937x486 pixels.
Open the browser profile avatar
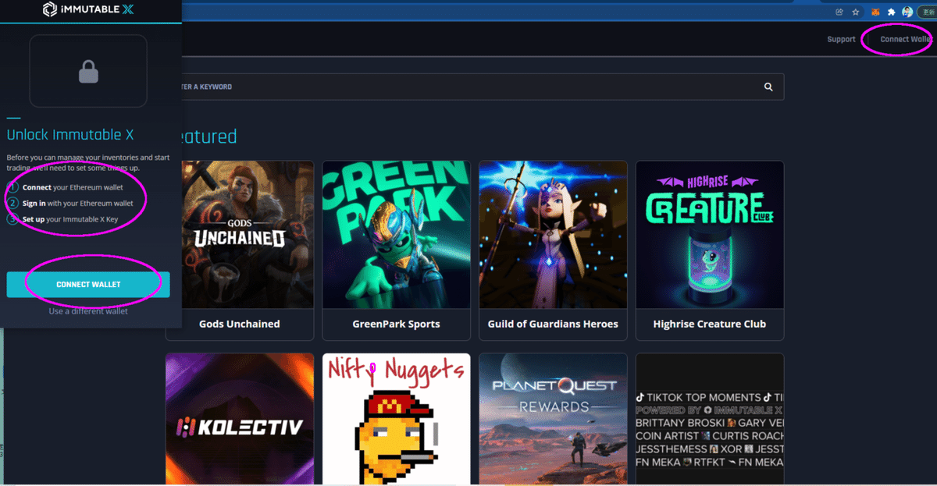pos(907,12)
